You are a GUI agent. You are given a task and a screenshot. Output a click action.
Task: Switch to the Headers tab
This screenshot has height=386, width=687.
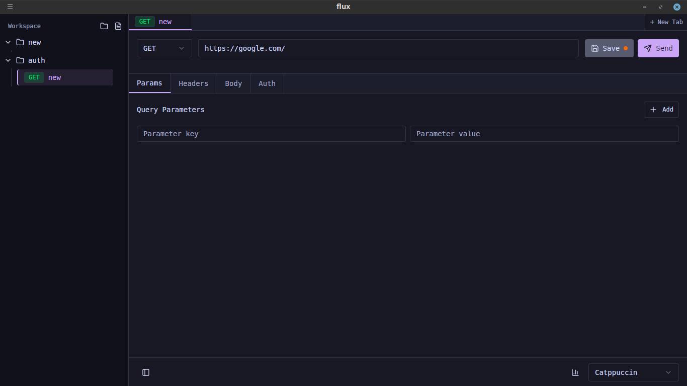[x=193, y=83]
